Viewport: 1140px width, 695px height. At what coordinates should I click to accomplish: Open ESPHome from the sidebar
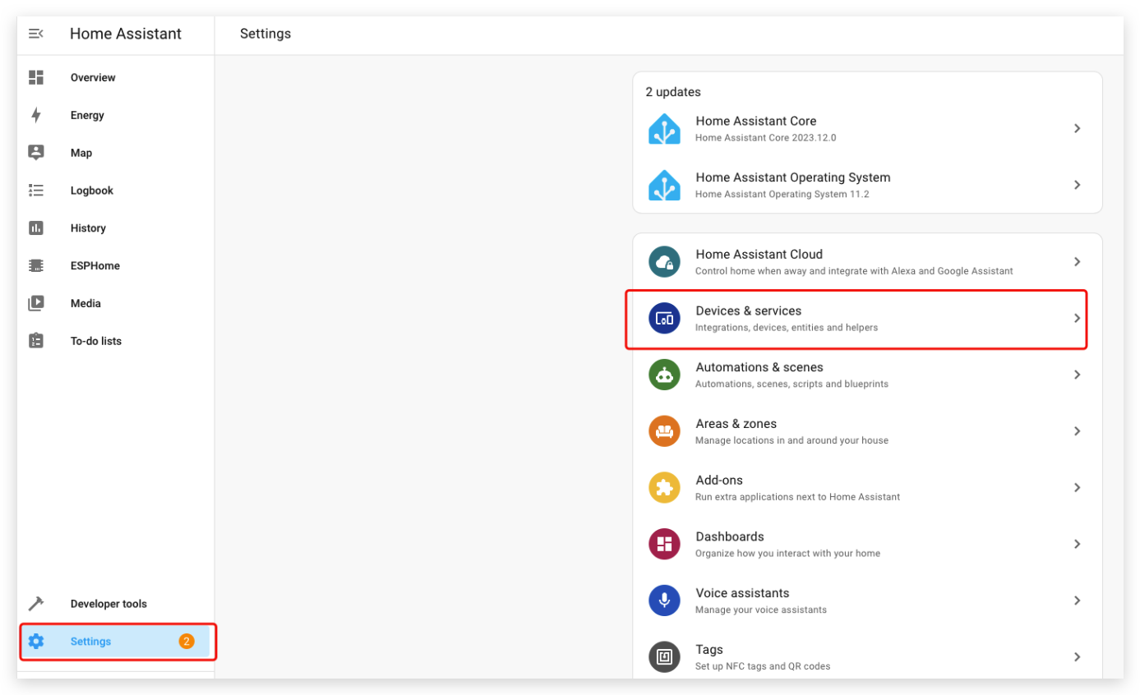115,265
